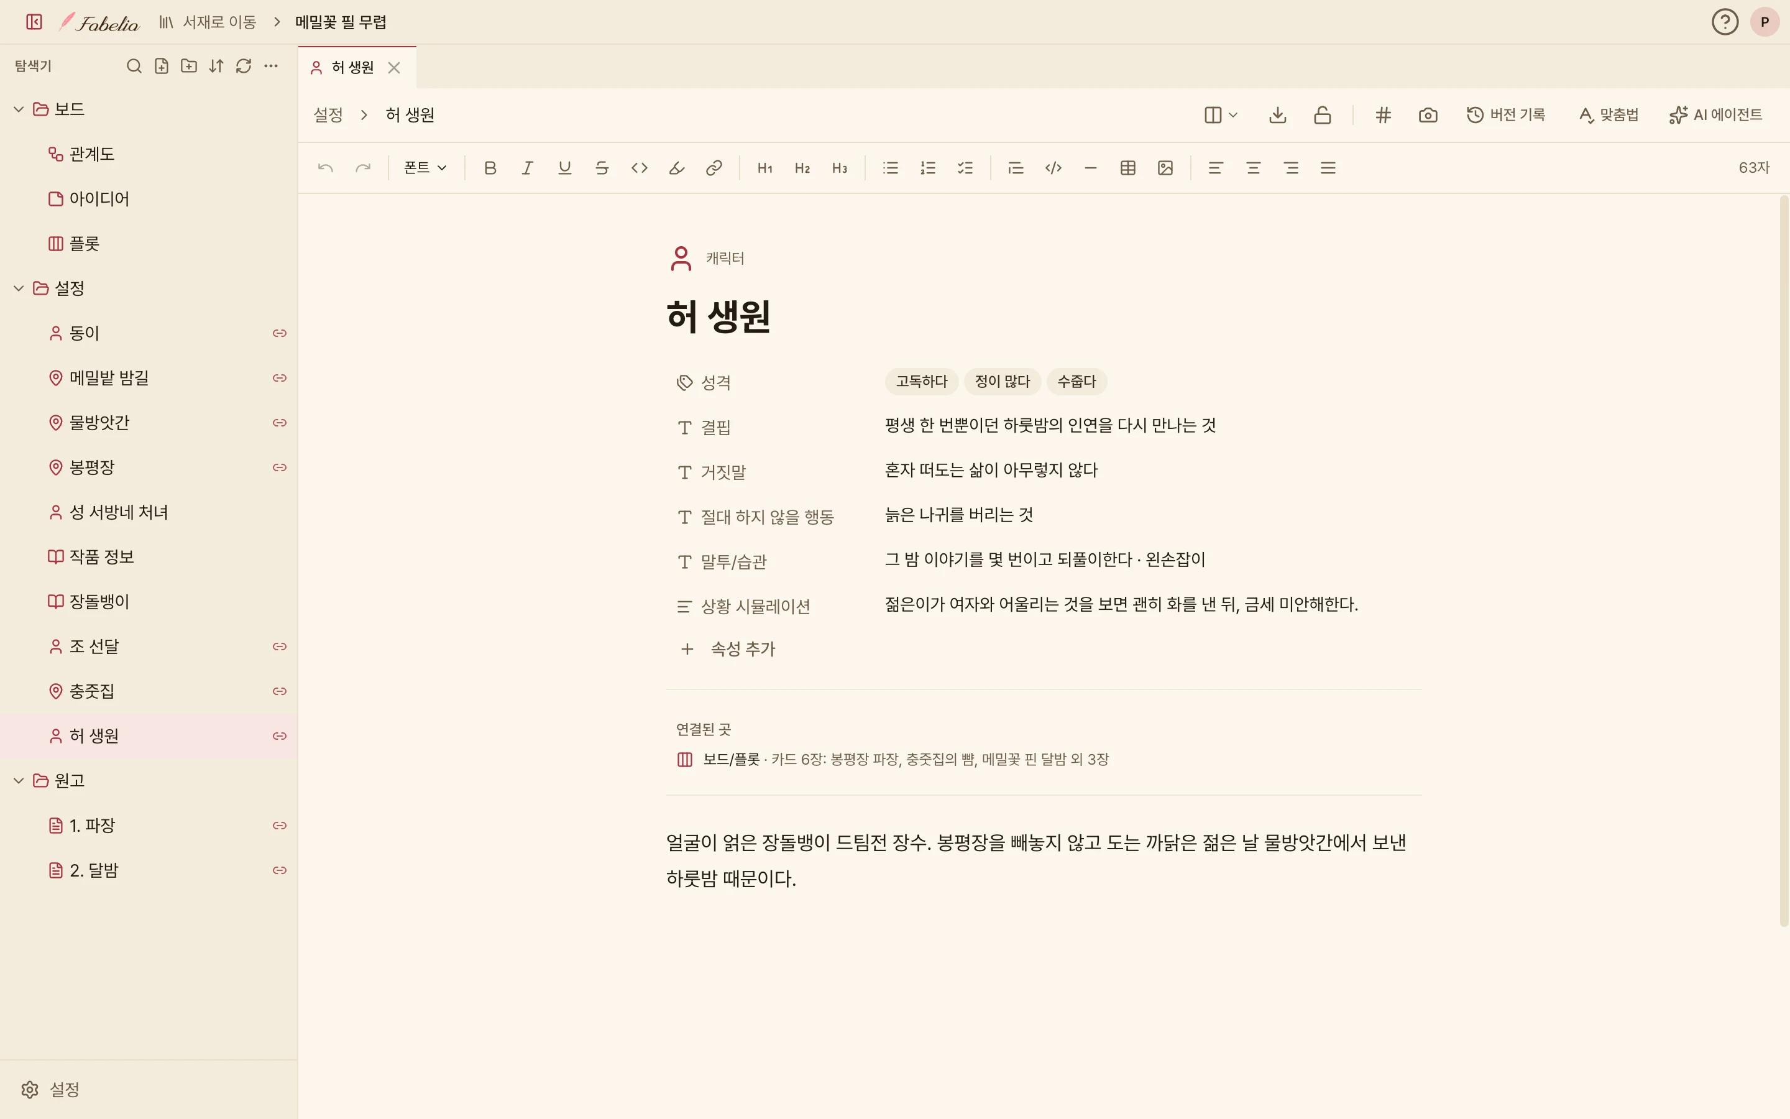The width and height of the screenshot is (1790, 1119).
Task: Insert a checklist
Action: pos(965,168)
